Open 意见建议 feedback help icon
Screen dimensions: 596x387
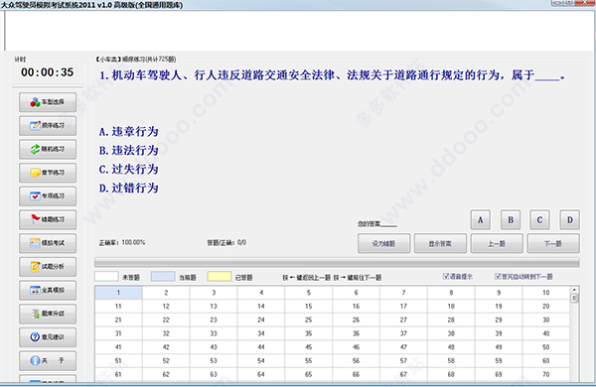(x=48, y=337)
